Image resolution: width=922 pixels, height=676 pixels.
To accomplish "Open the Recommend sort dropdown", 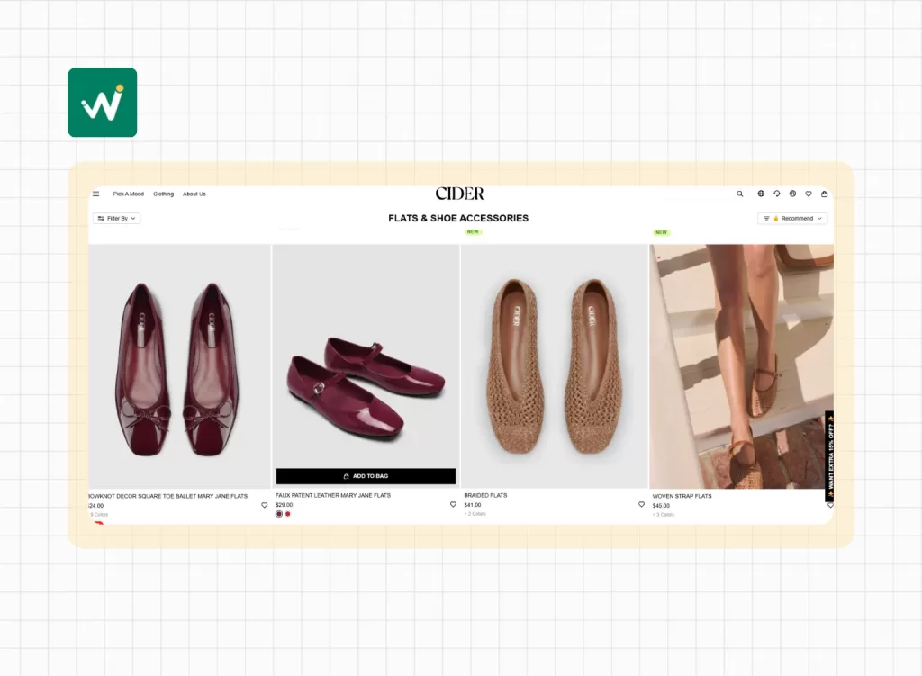I will [x=792, y=219].
